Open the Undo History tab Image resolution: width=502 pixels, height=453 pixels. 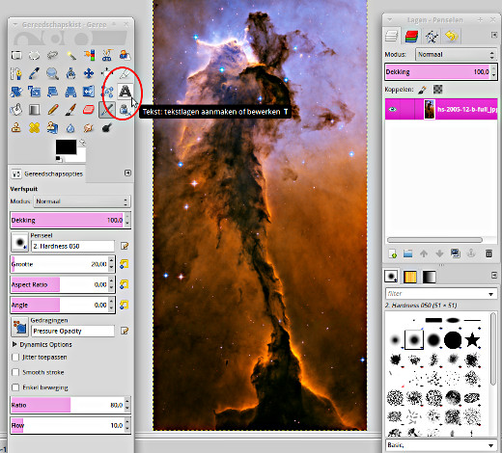(x=451, y=36)
